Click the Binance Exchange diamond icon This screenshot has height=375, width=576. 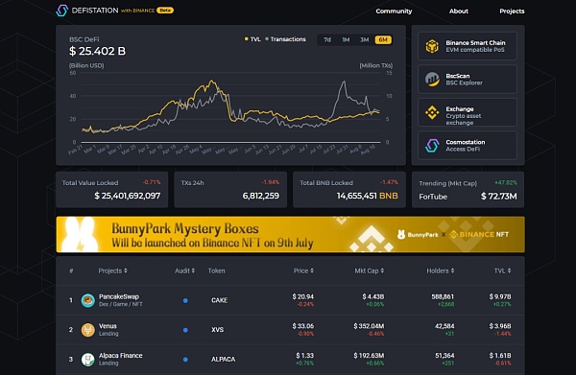pos(432,112)
